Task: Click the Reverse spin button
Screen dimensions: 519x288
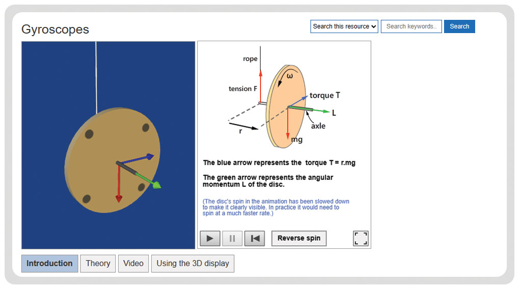Action: [299, 238]
